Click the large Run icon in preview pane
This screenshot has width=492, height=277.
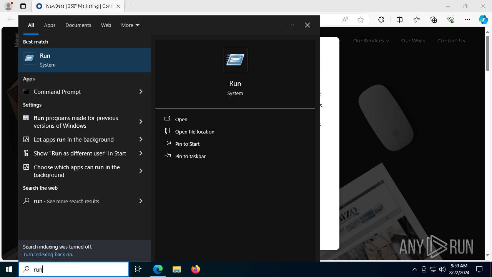point(235,60)
